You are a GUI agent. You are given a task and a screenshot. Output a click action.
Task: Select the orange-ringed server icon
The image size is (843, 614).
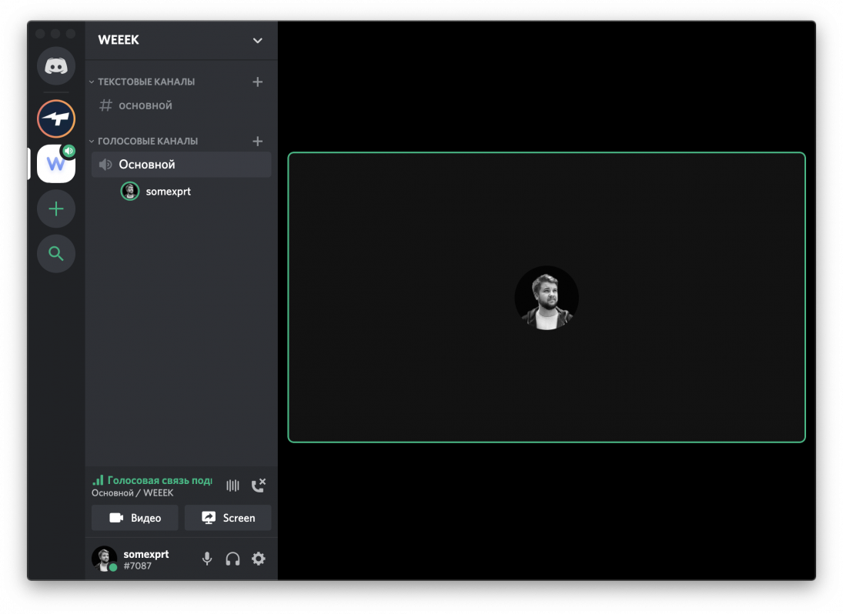pyautogui.click(x=56, y=119)
